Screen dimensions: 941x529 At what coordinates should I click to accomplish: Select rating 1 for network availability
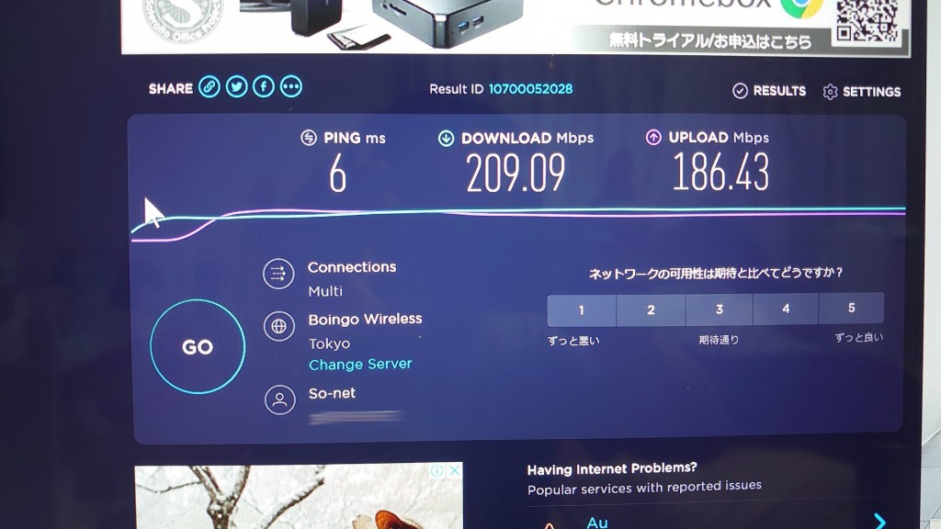(582, 310)
